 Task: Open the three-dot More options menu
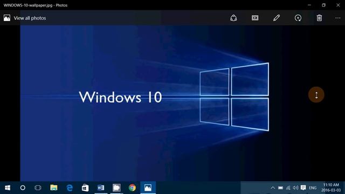(x=338, y=18)
